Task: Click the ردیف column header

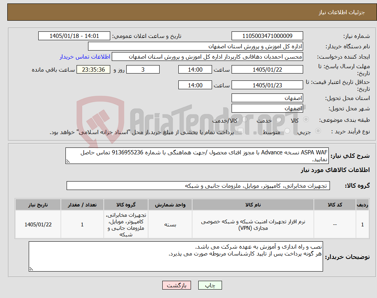Action: pyautogui.click(x=362, y=205)
